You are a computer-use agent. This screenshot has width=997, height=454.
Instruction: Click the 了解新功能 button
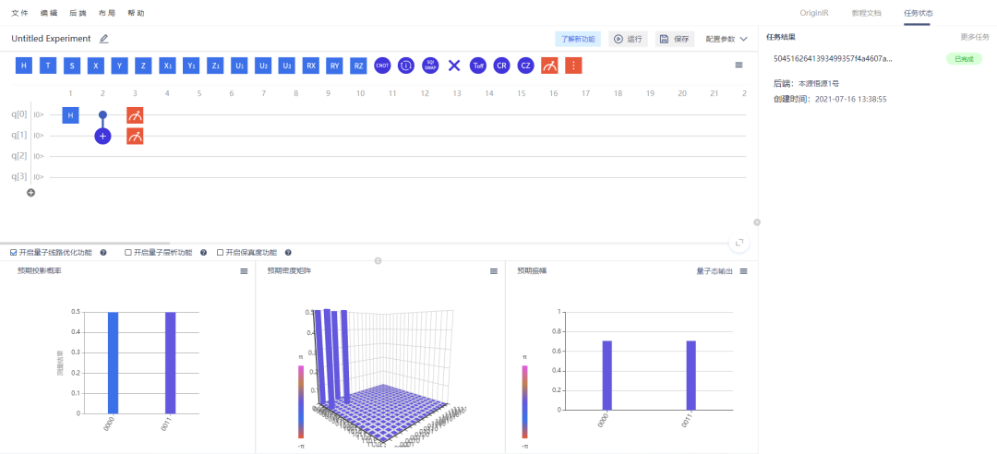pos(577,39)
